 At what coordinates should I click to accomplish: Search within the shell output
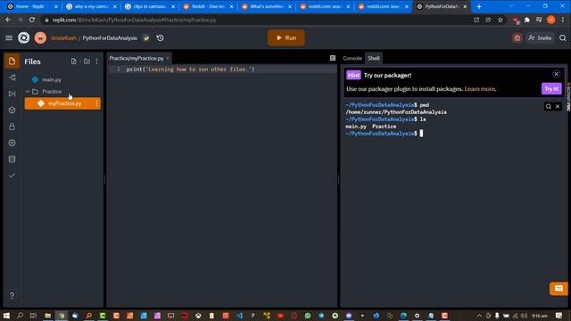[x=549, y=106]
